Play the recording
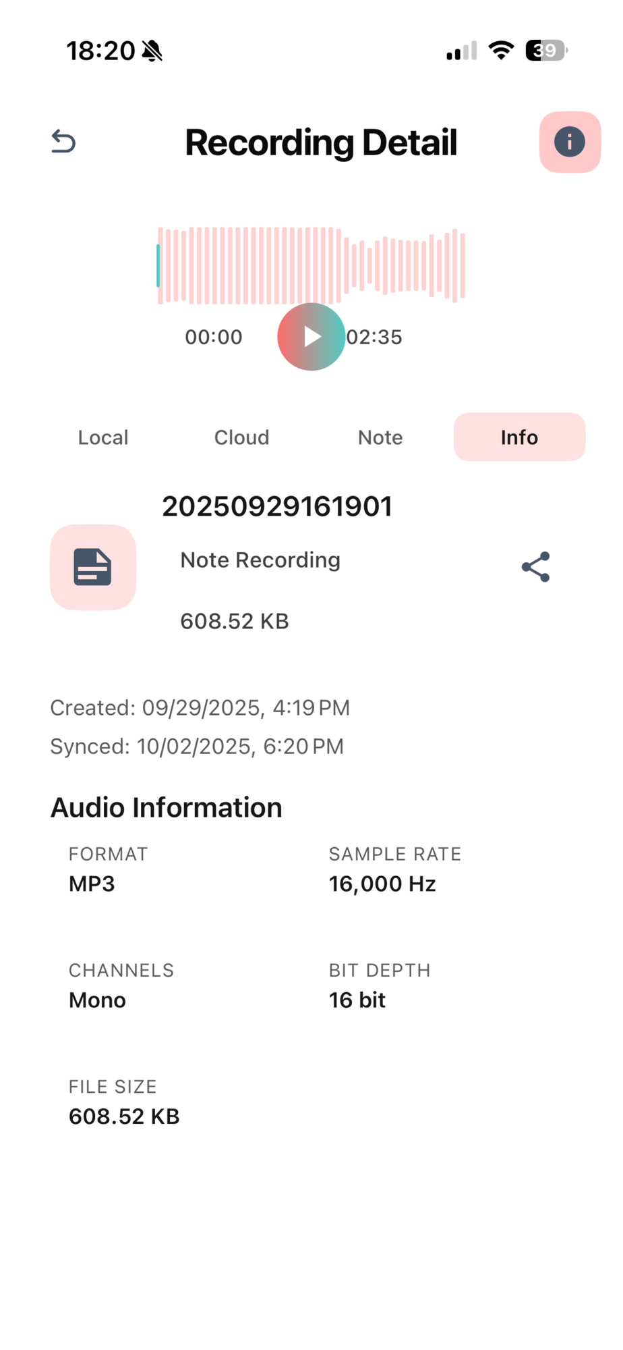 311,336
